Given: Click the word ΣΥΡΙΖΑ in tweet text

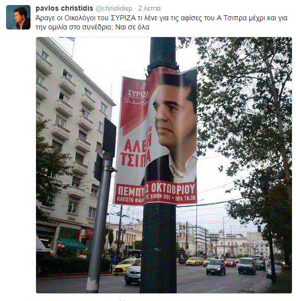Looking at the screenshot, I should click(123, 18).
